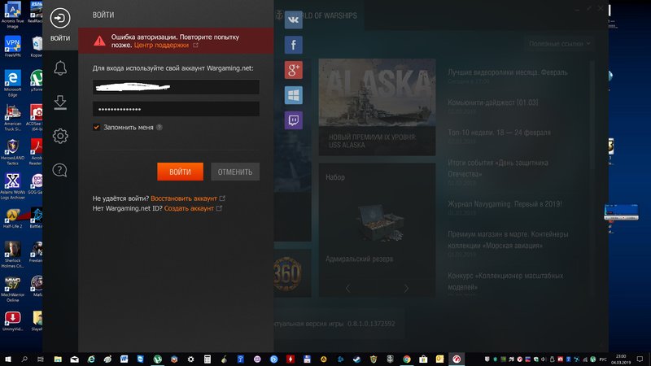This screenshot has height=366, width=651.
Task: Open the settings gear in the sidebar
Action: 60,136
